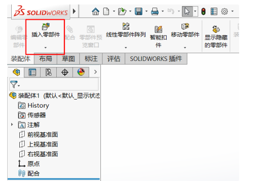Switch to the 评估 tab
Image resolution: width=254 pixels, height=181 pixels.
(x=114, y=59)
